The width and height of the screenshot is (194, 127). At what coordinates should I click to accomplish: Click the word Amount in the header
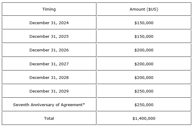[x=137, y=9]
